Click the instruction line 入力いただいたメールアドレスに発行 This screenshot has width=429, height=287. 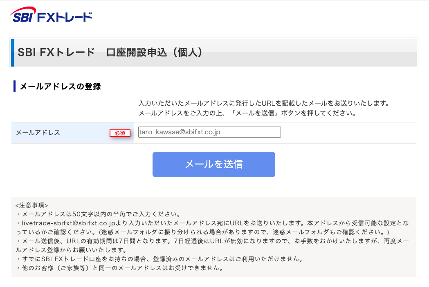[264, 103]
